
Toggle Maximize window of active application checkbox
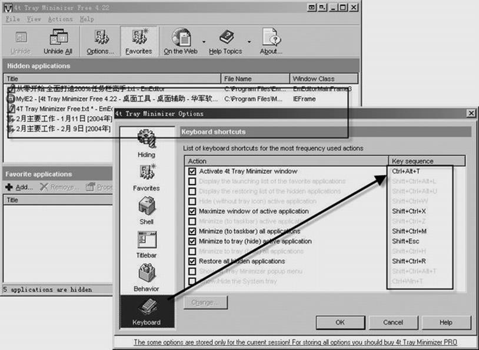[192, 211]
